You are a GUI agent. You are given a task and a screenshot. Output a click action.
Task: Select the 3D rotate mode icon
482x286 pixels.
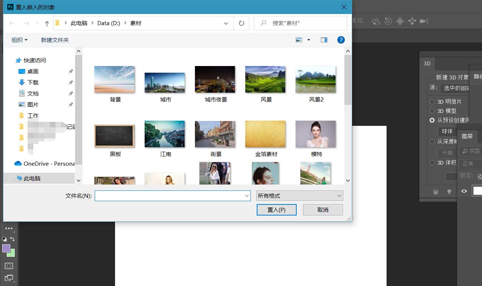[376, 21]
